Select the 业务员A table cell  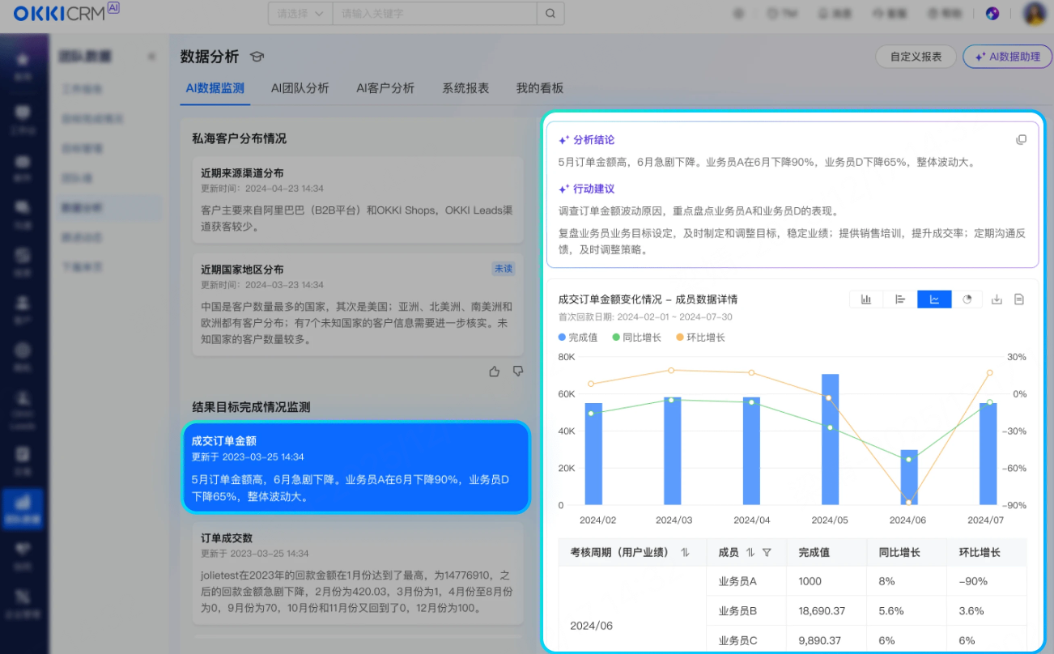[x=746, y=581]
